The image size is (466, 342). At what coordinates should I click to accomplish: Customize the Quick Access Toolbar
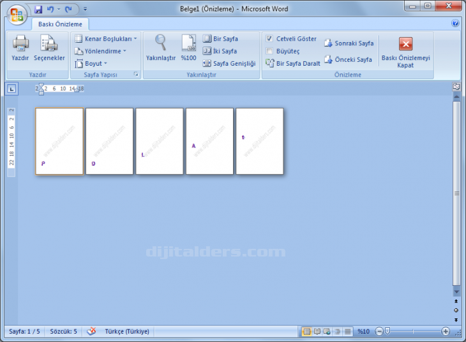[86, 9]
